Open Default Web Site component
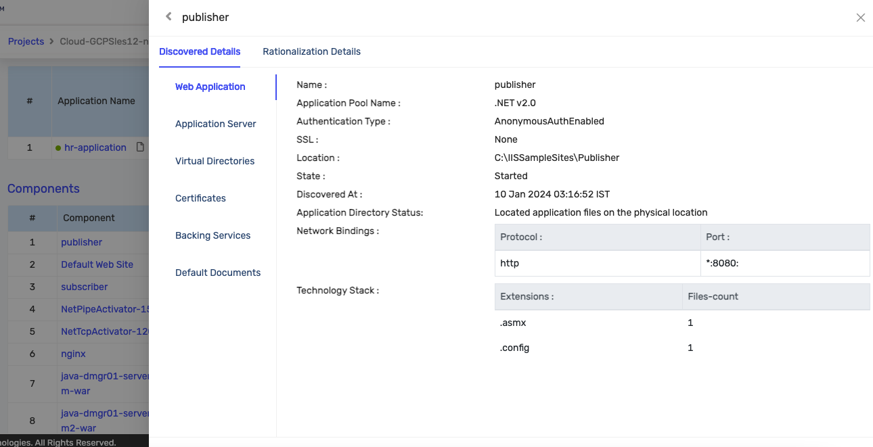Image resolution: width=873 pixels, height=447 pixels. pyautogui.click(x=97, y=264)
